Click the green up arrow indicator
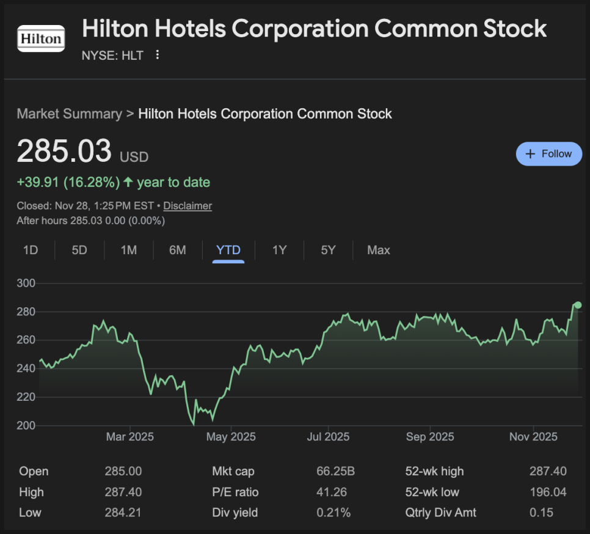This screenshot has height=534, width=590. (x=128, y=182)
